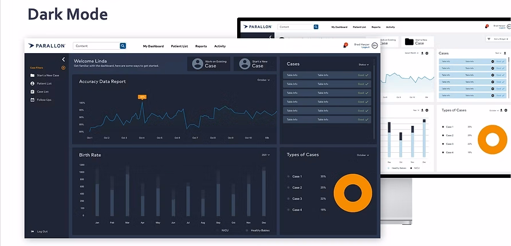Click the Dec bar in dark Birth Rate chart

tap(264, 192)
